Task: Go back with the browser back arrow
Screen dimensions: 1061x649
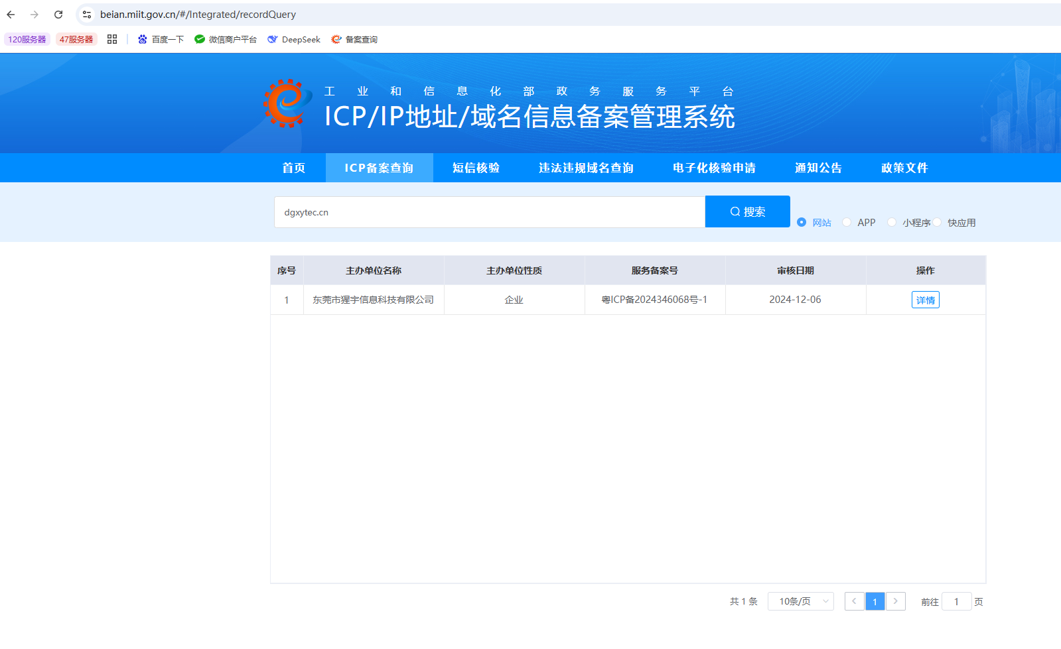Action: pos(11,15)
